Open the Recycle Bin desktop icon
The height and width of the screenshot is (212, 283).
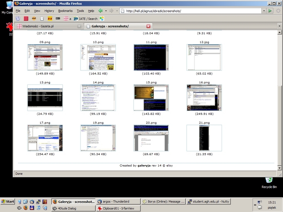coord(269,183)
